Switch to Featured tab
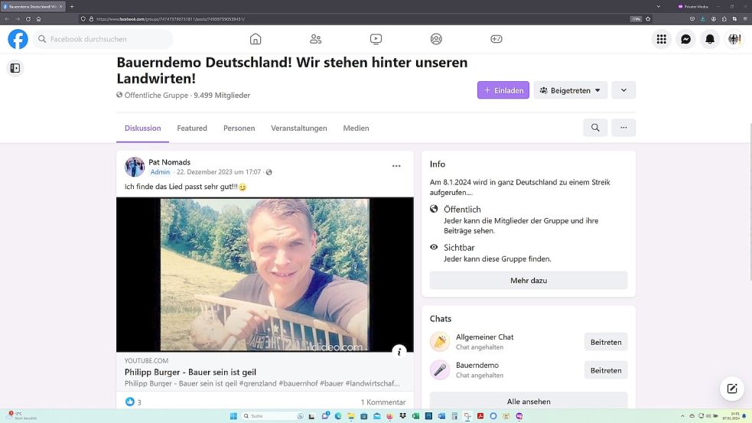 tap(192, 128)
